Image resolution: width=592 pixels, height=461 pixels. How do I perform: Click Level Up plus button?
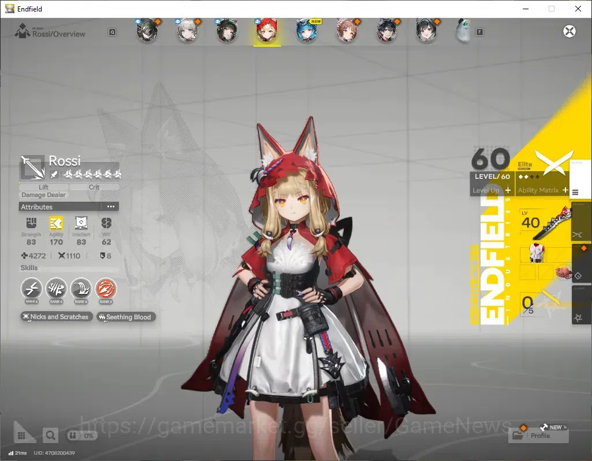[508, 190]
